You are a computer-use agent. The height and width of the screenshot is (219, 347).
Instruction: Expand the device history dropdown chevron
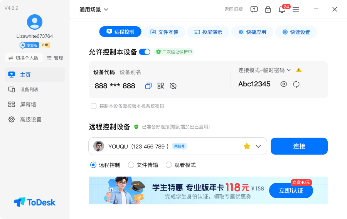pos(258,146)
